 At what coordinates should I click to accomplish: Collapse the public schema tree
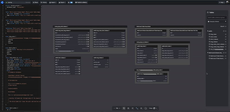[208, 31]
